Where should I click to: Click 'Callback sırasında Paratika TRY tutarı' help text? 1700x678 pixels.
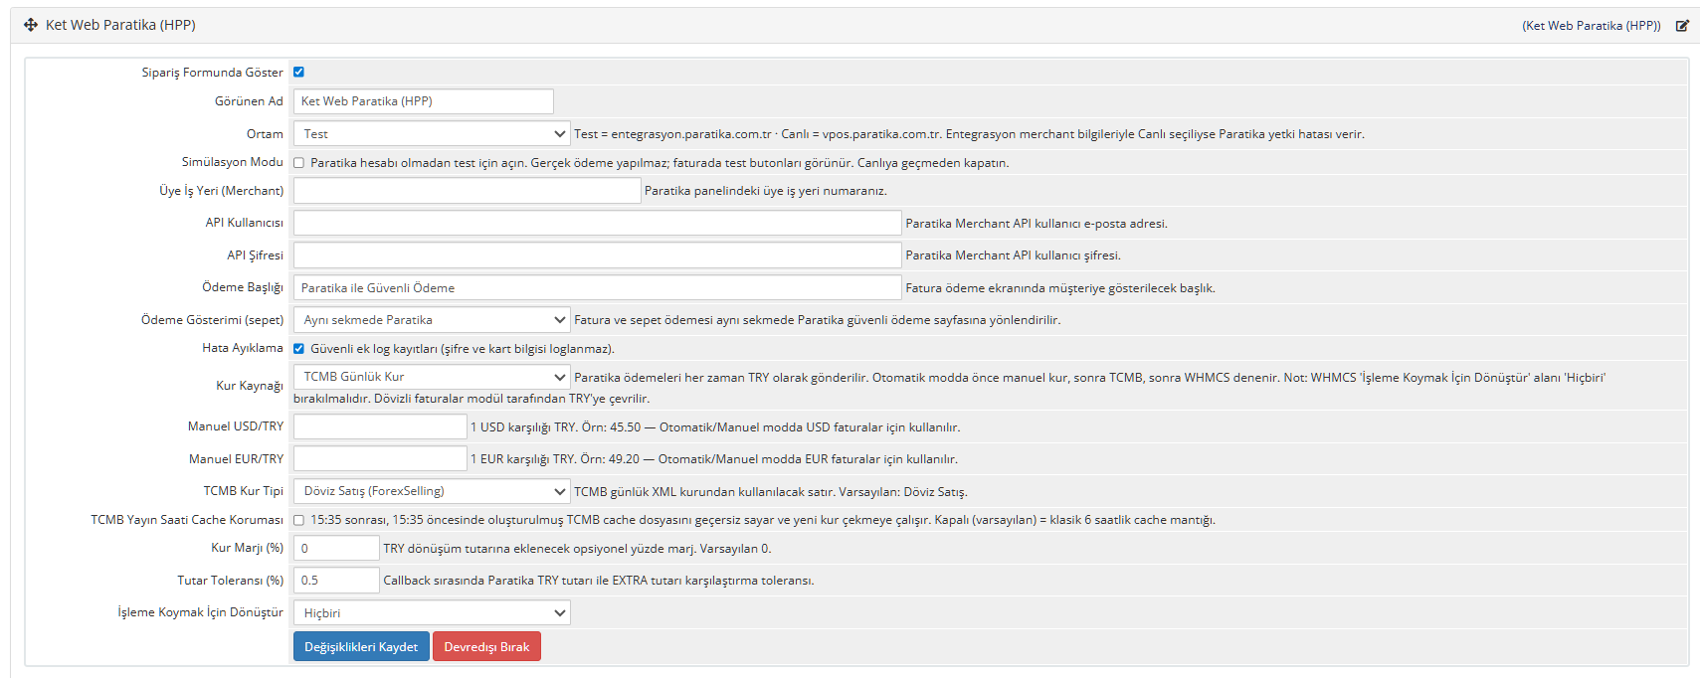click(x=599, y=581)
